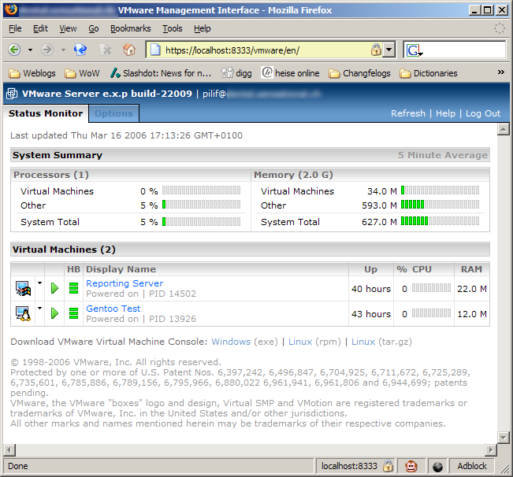
Task: Open the Slashdot bookmark
Action: click(161, 73)
